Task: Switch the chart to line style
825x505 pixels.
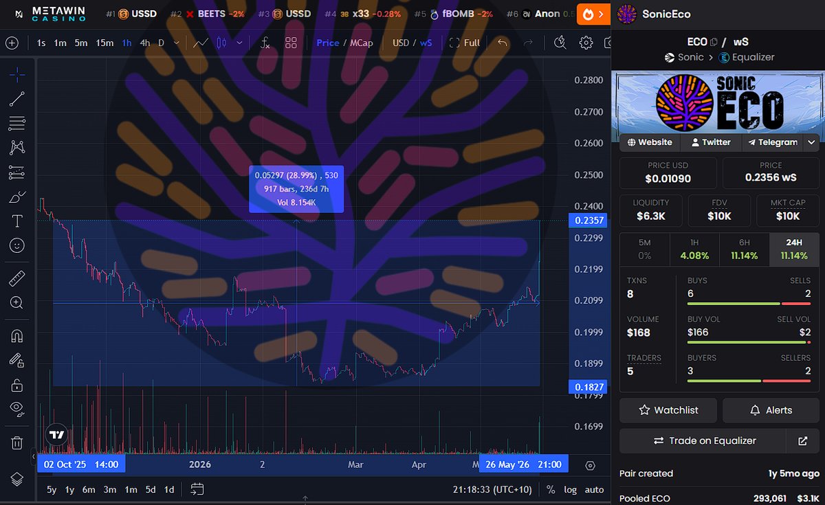Action: coord(201,43)
